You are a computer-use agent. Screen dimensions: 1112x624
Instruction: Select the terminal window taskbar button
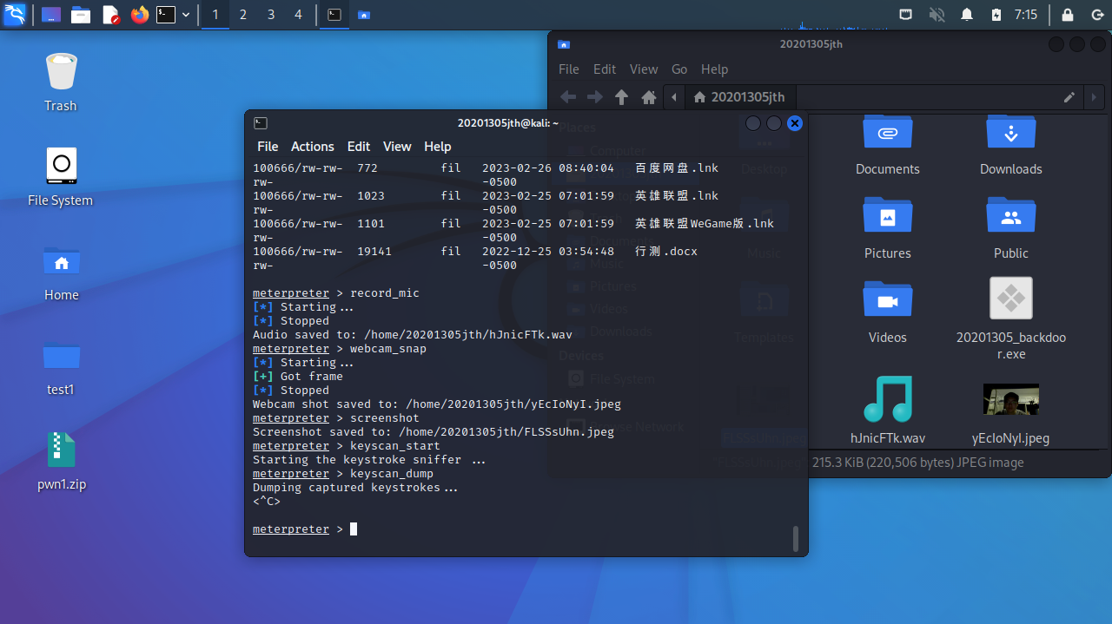334,15
